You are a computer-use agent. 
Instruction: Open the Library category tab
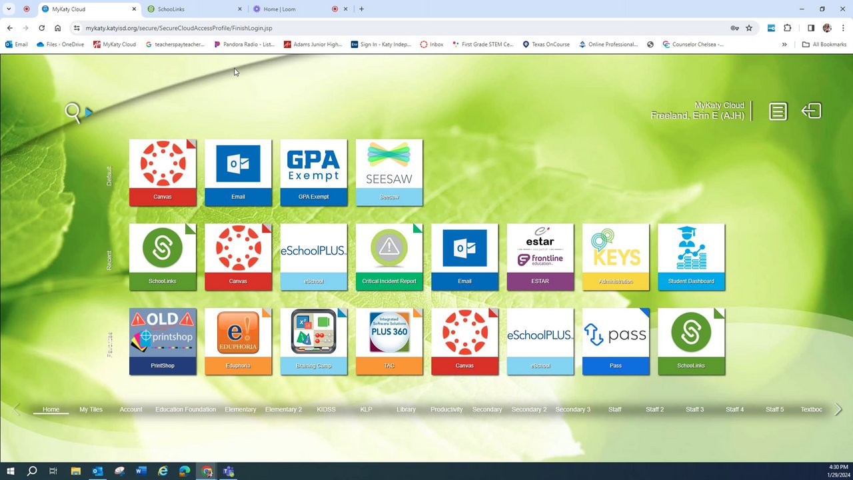[x=406, y=409]
